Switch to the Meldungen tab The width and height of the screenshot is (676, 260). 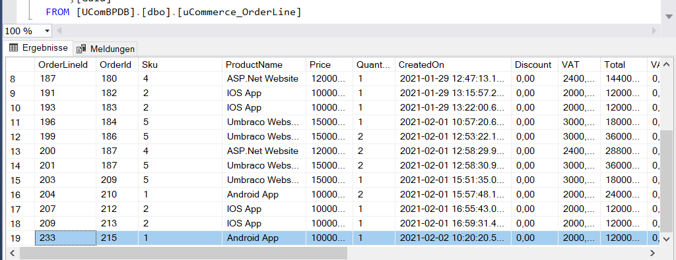click(105, 49)
